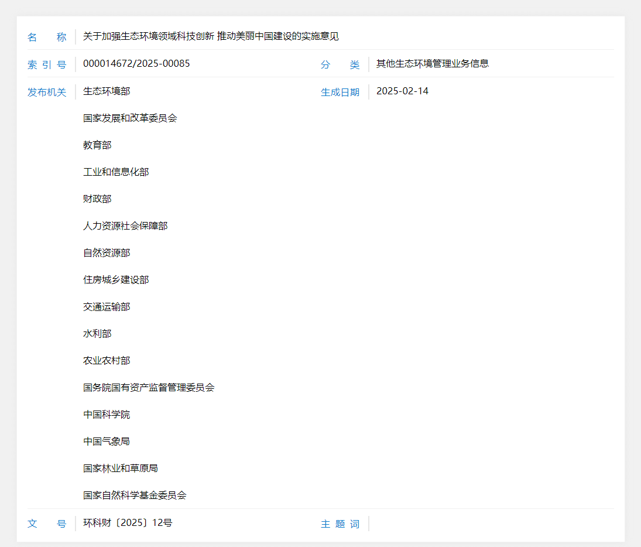Click the agency 国家自然科学基金委员会

(x=135, y=495)
